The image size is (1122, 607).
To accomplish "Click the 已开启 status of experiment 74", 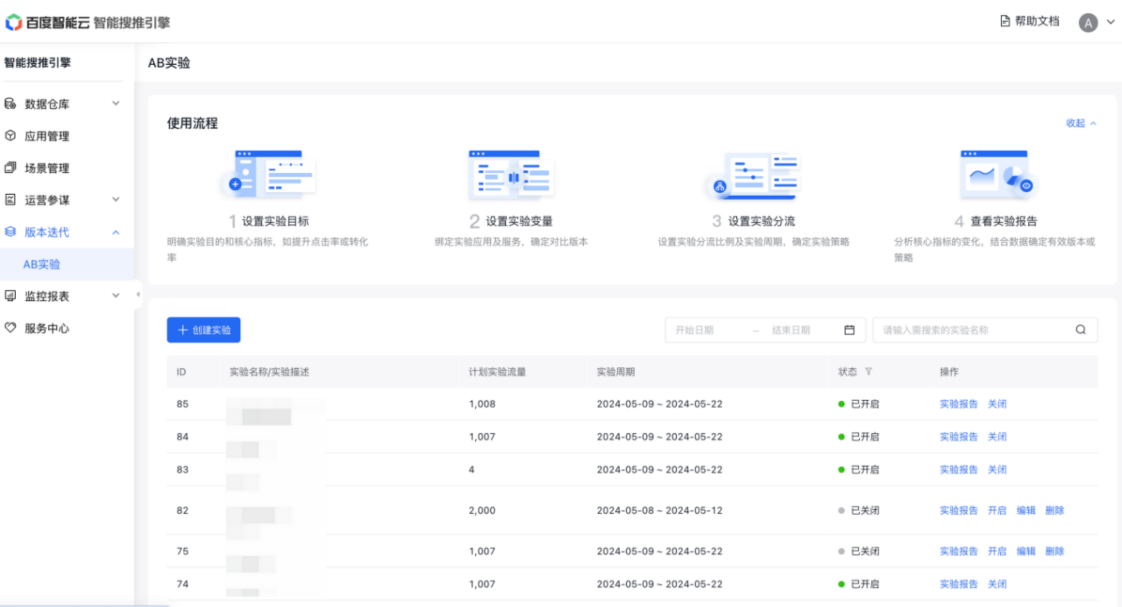I will [859, 584].
